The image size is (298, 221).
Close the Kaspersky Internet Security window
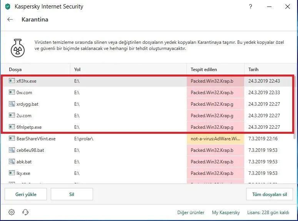pos(288,7)
